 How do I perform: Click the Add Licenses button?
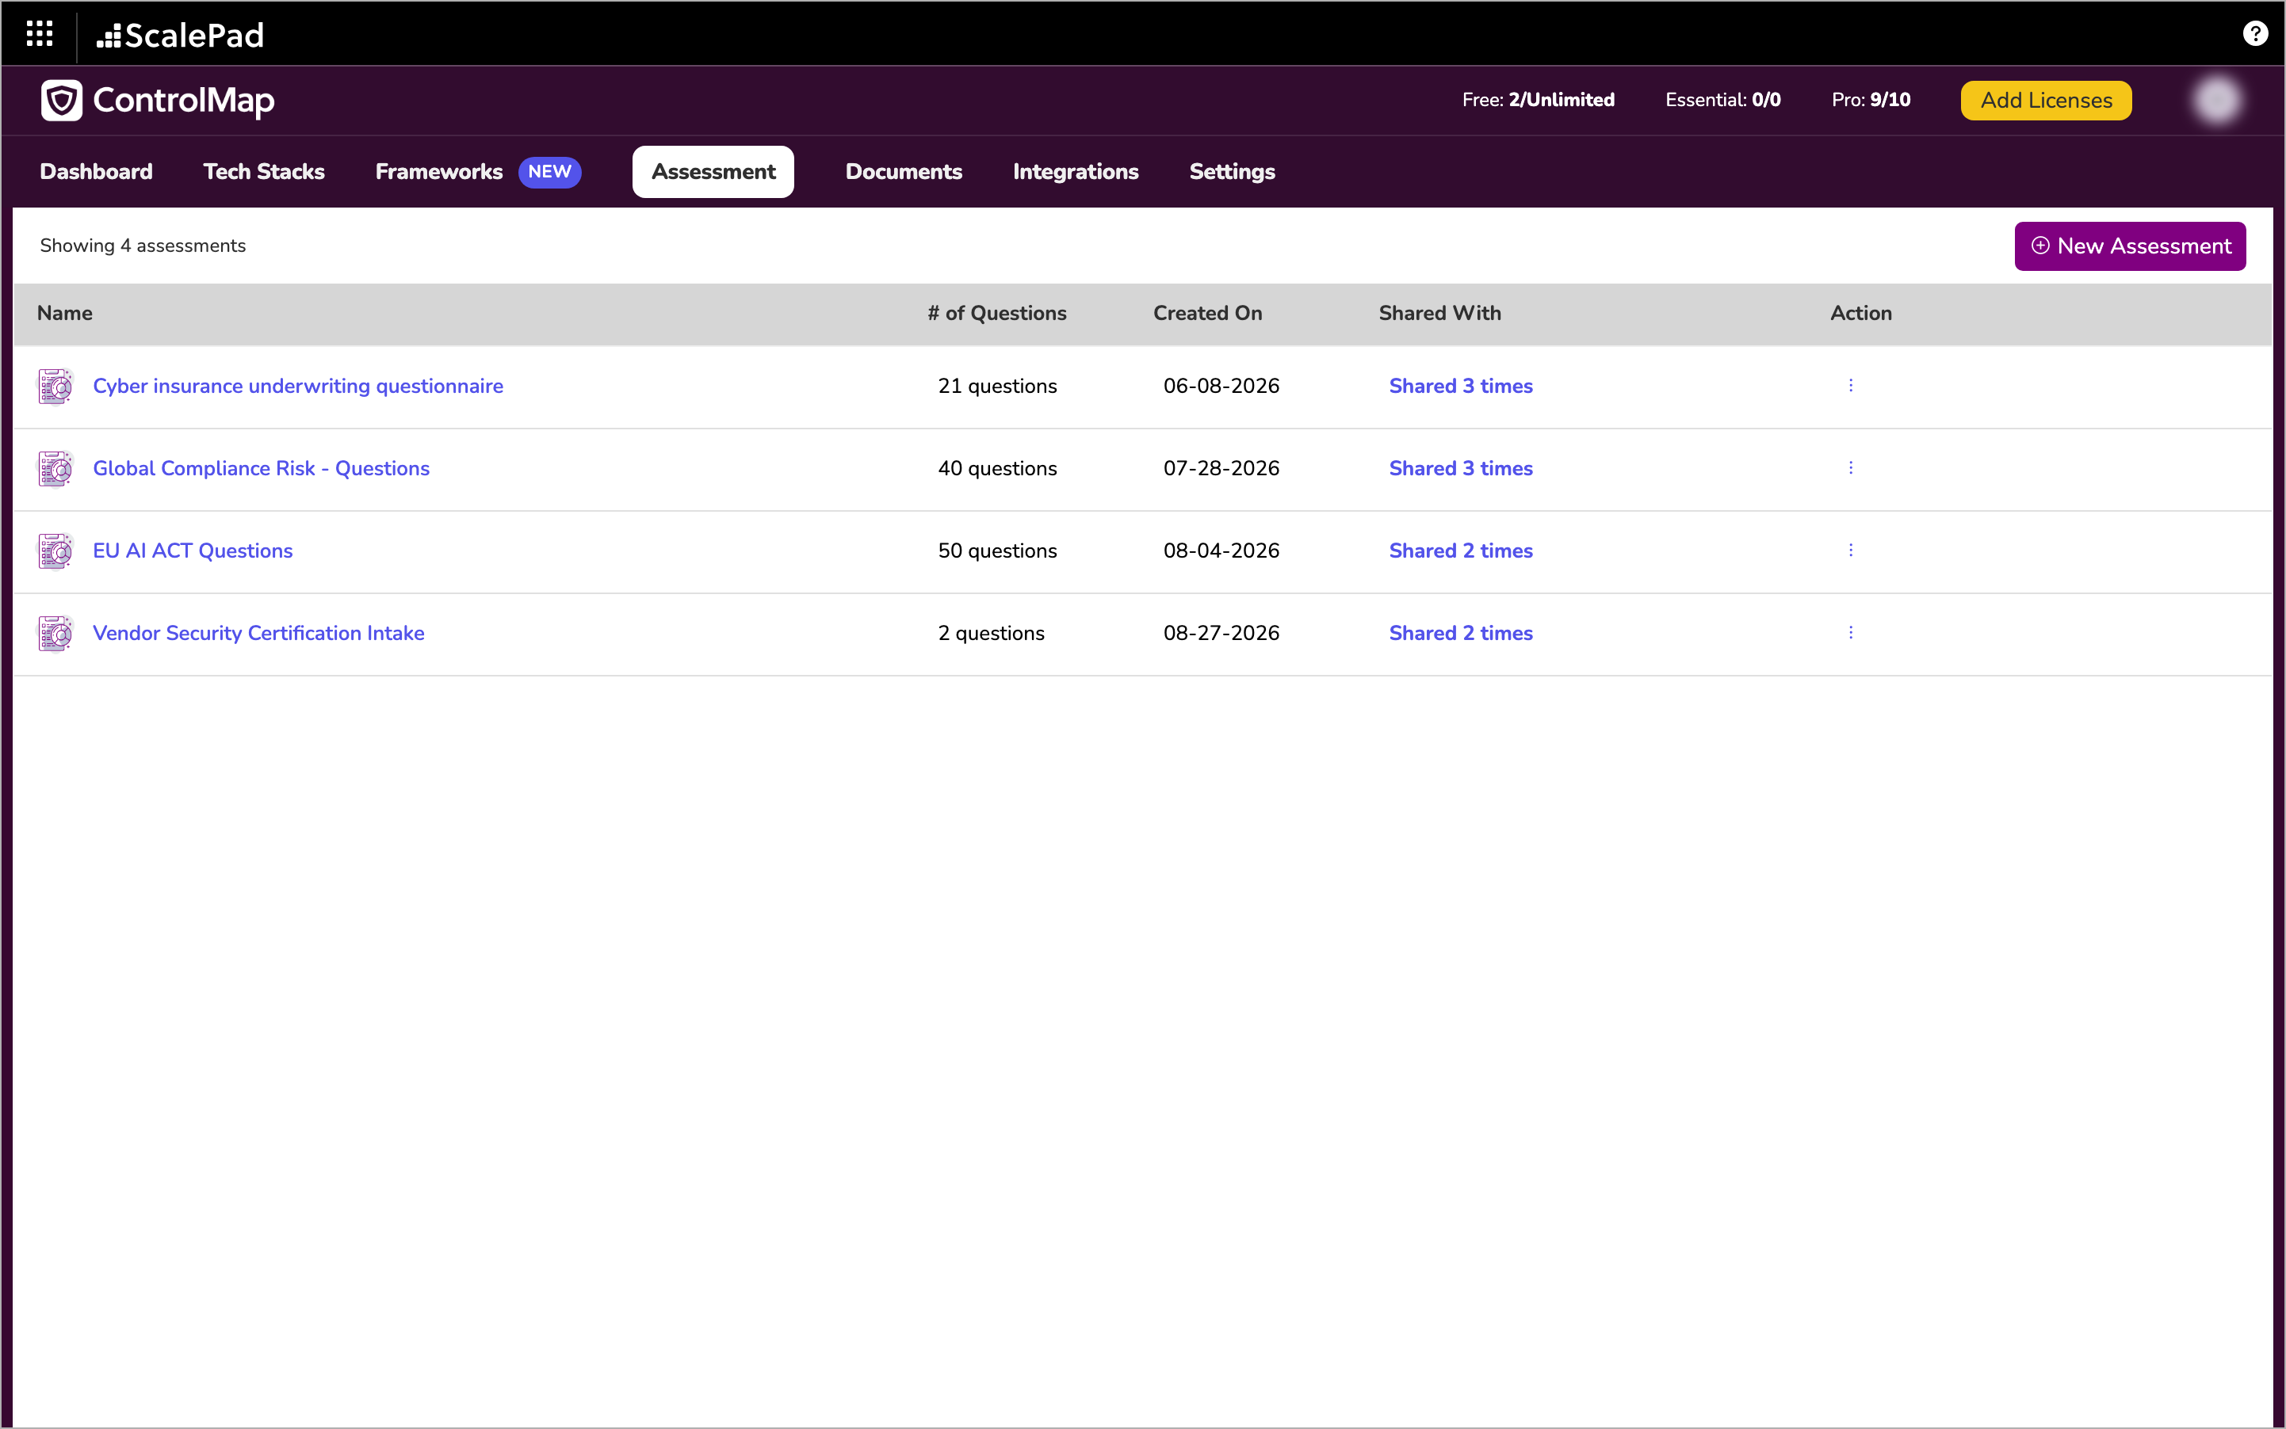[x=2046, y=100]
